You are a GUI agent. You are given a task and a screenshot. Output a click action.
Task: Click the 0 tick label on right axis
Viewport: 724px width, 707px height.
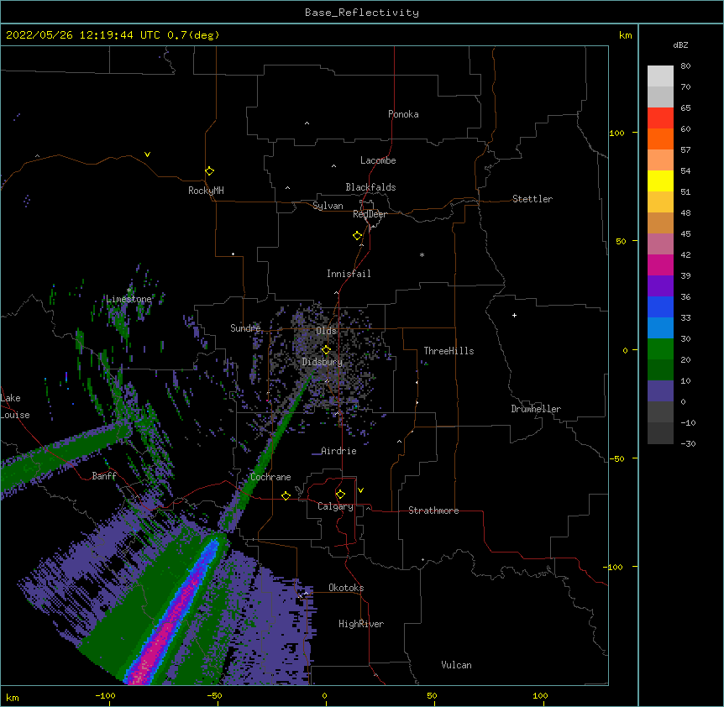tap(625, 350)
